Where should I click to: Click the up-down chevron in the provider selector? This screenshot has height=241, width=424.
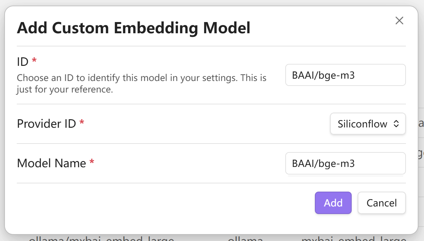[396, 124]
